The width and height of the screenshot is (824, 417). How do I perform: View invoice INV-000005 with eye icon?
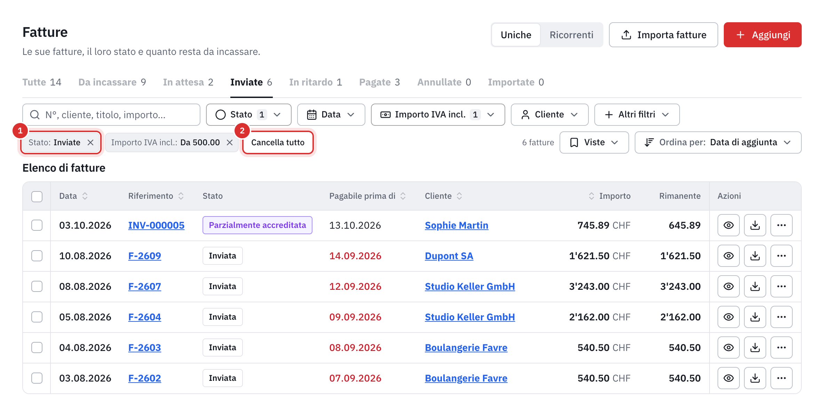[x=728, y=225]
